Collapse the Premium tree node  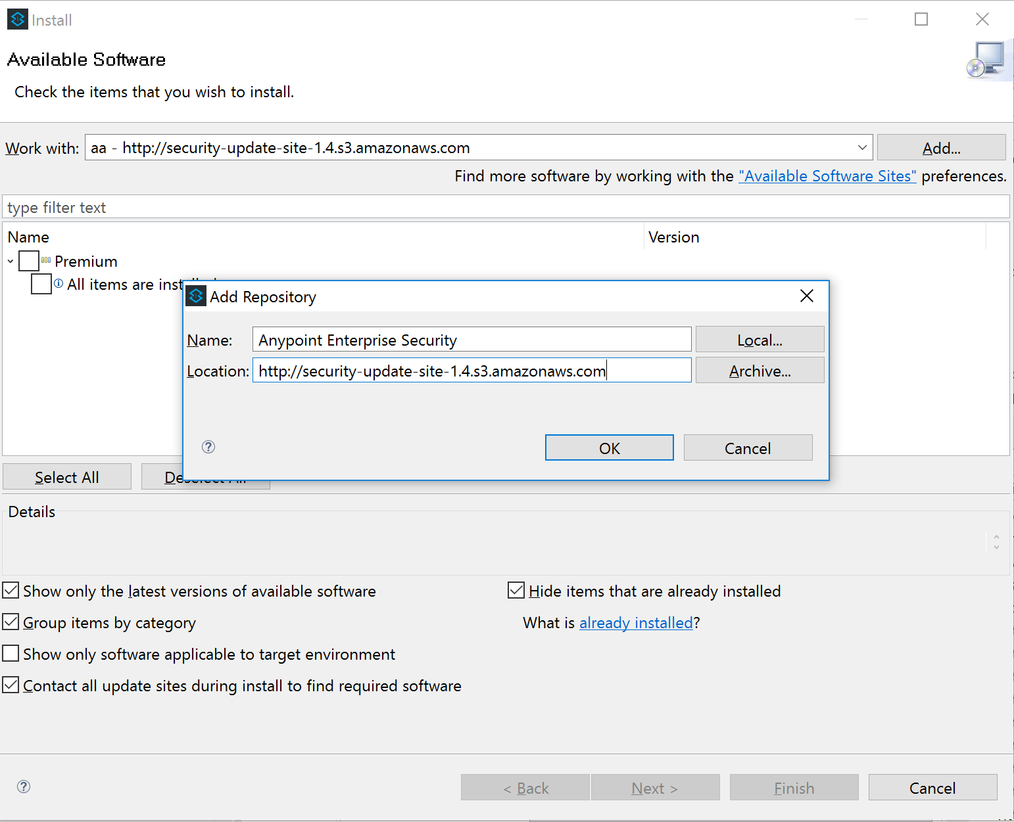pos(11,262)
